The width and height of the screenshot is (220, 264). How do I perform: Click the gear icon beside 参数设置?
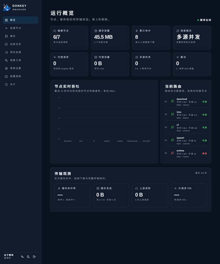[x=6, y=68]
